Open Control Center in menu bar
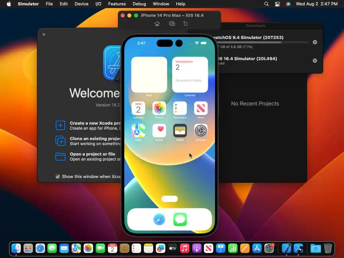Screen dimensions: 344x258 (277, 4)
